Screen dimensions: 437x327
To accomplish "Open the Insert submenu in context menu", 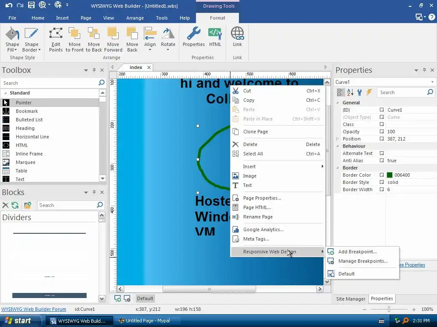I will [x=278, y=166].
